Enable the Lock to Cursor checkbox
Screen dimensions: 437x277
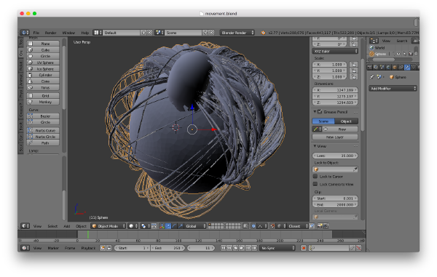315,177
